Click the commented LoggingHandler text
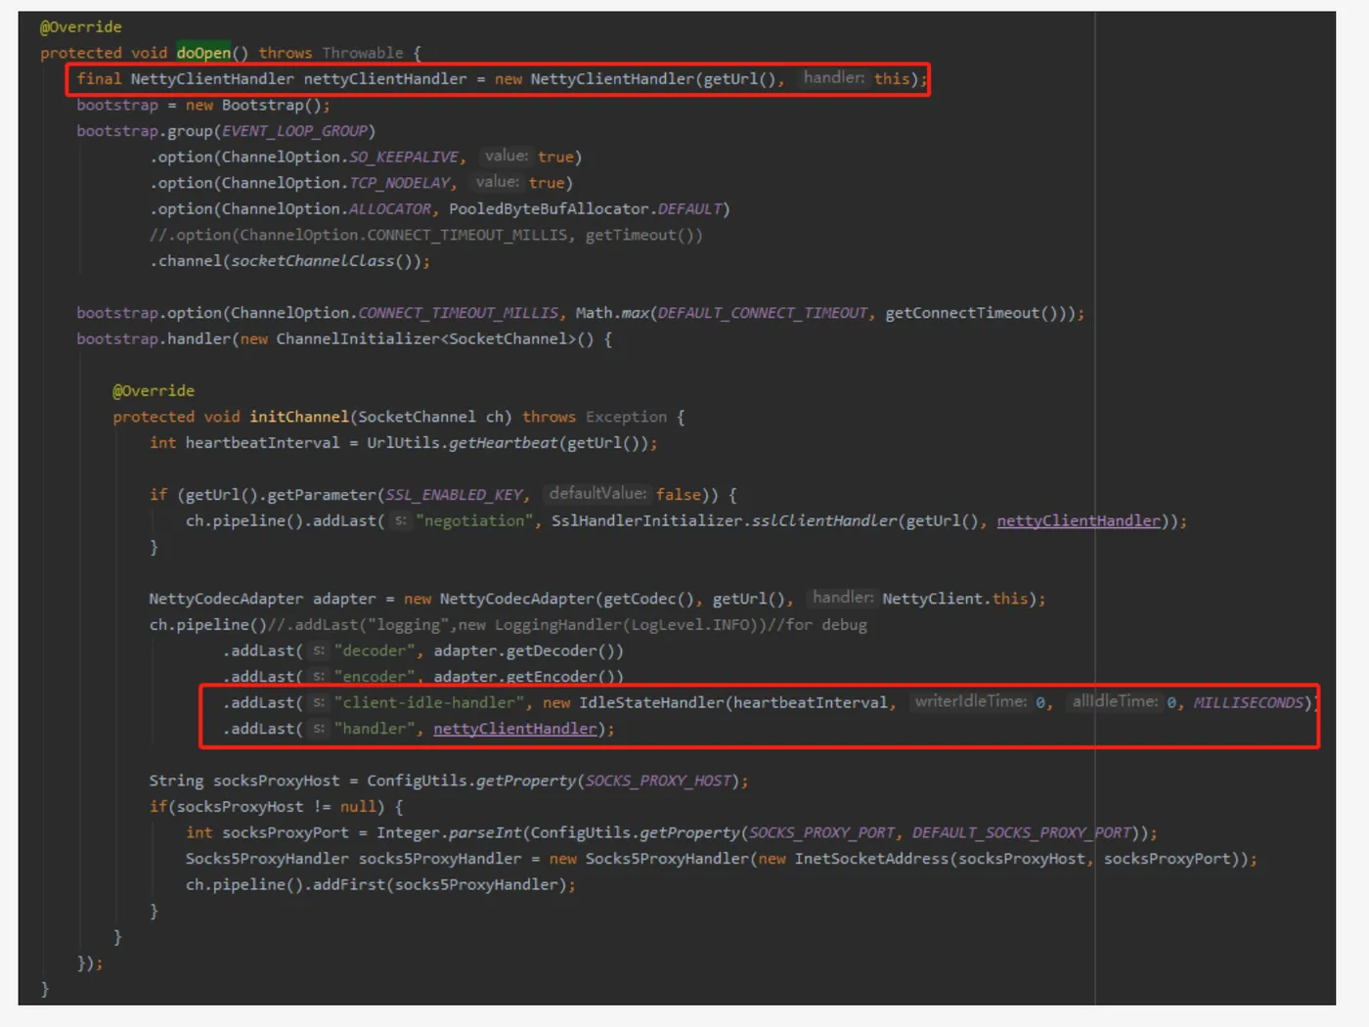Viewport: 1369px width, 1027px height. click(x=557, y=625)
